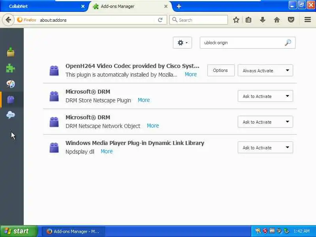Open the Appearance palette category
The width and height of the screenshot is (316, 237).
(11, 84)
